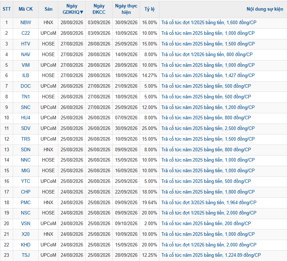
Task: Open NAV event: đợt 1/2026, 800 đồng/CP
Action: point(207,54)
